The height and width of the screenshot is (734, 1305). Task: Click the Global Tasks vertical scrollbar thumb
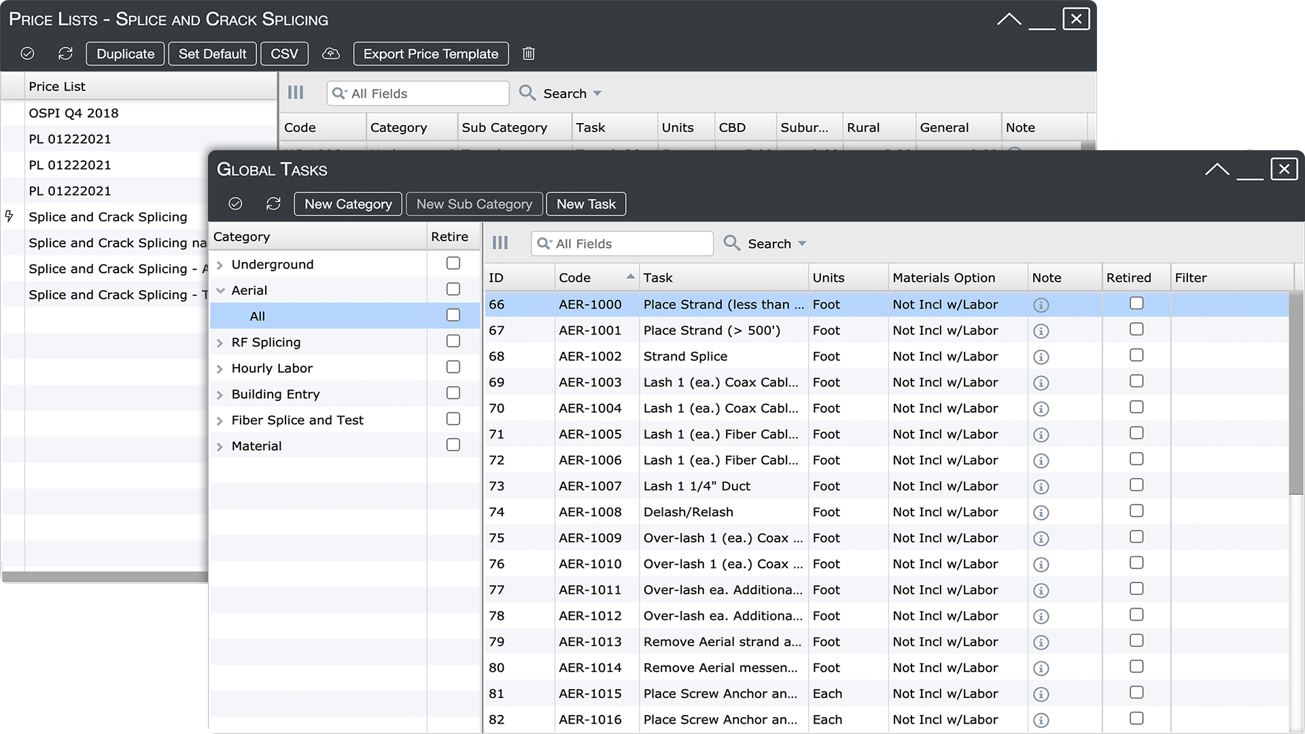click(x=1295, y=393)
